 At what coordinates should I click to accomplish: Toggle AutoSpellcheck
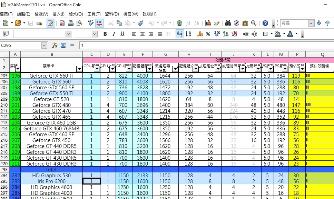[x=99, y=23]
